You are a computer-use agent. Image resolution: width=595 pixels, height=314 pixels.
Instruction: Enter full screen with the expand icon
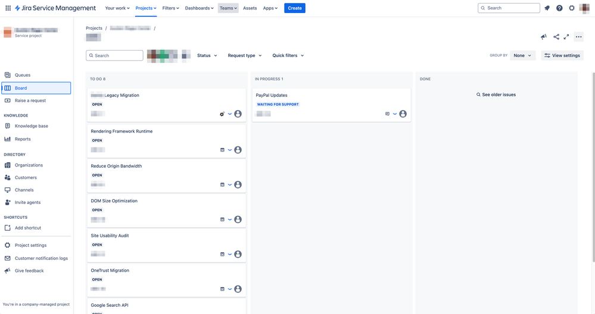(566, 37)
